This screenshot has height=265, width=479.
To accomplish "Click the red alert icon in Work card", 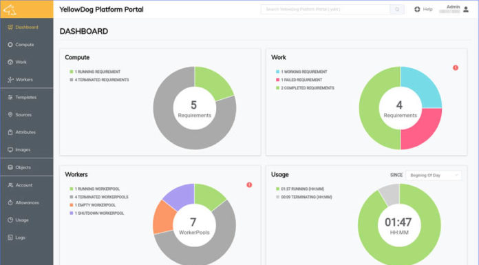I will point(456,68).
